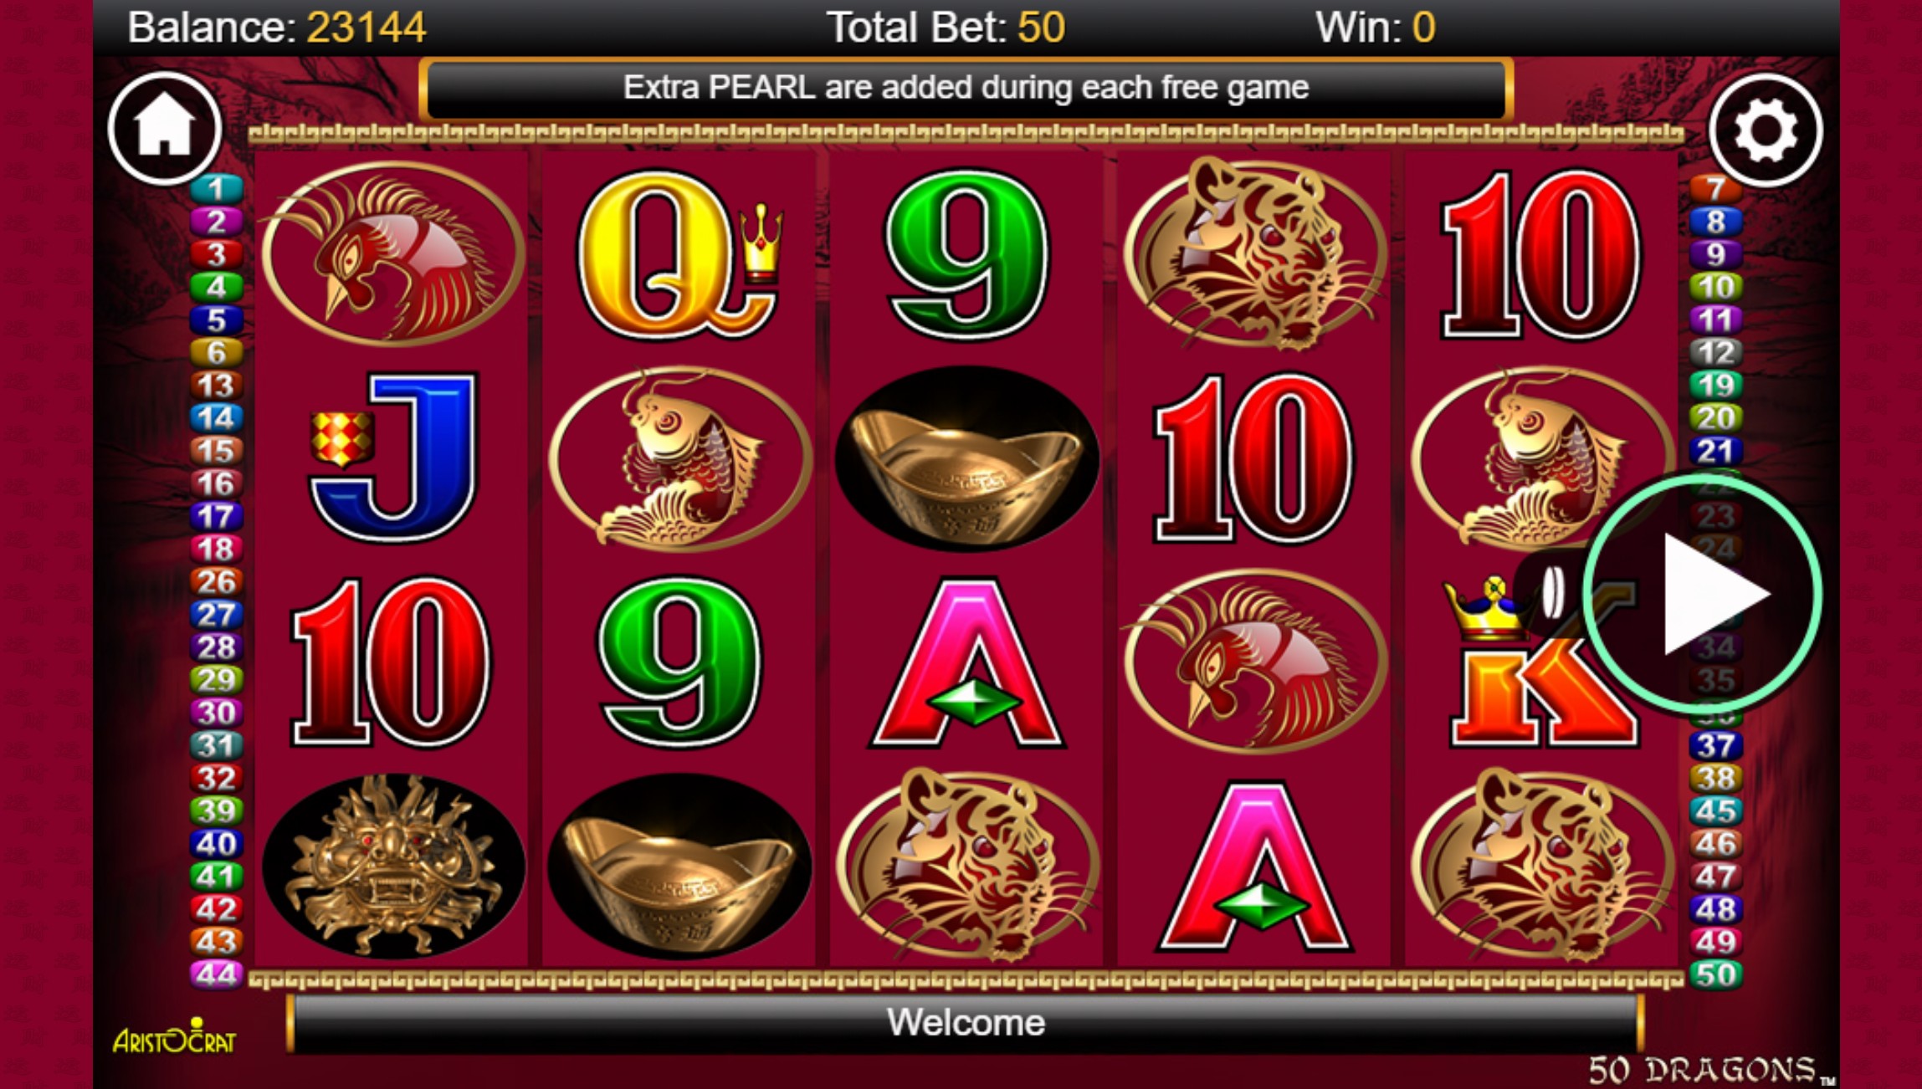Tap the phoenix symbol in the first reel
This screenshot has width=1922, height=1089.
coord(393,253)
